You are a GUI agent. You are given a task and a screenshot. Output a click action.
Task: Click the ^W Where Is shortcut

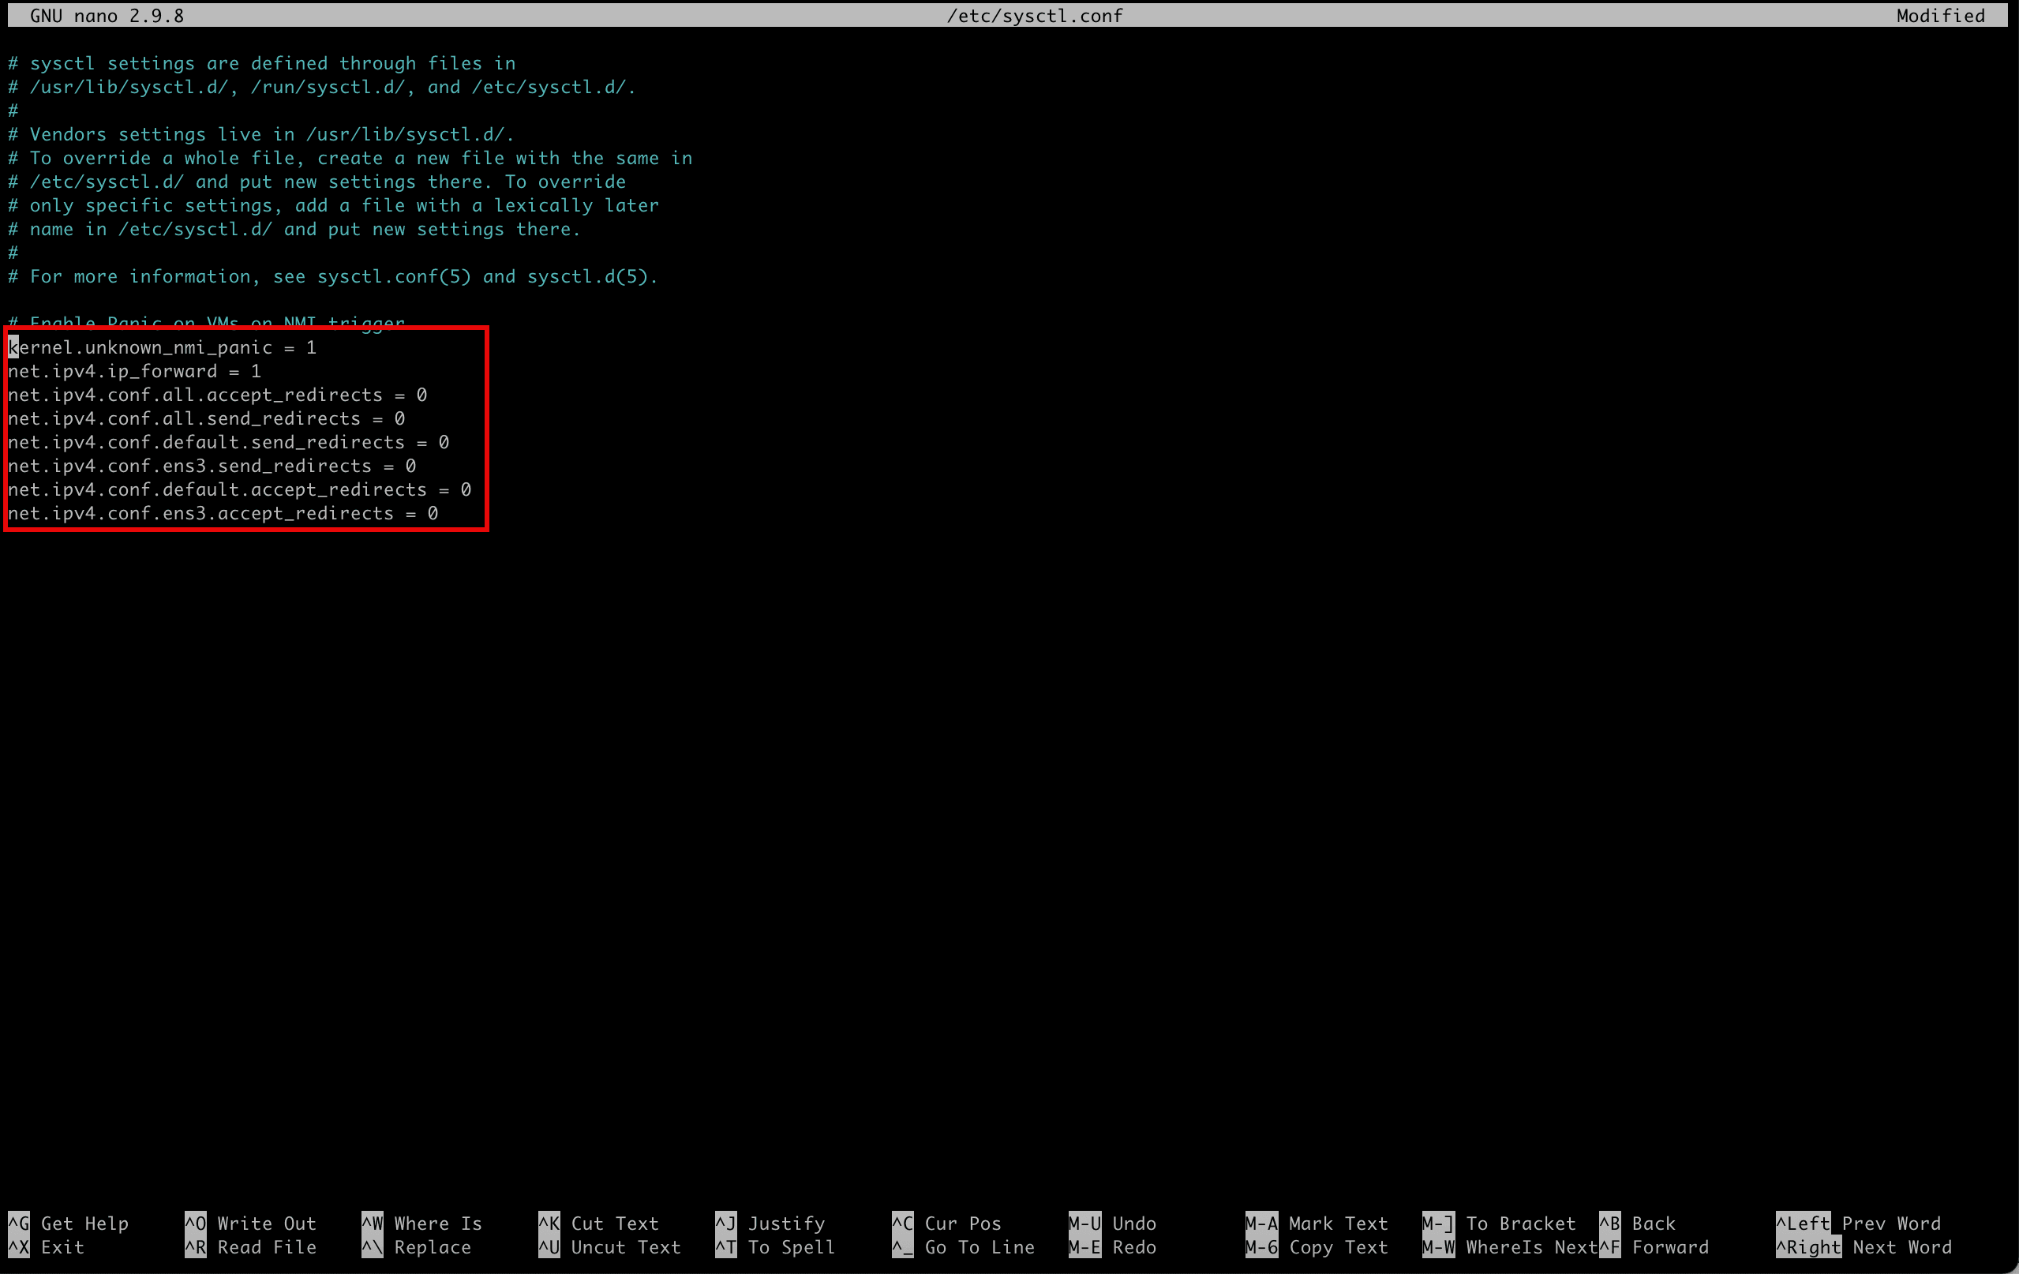click(421, 1223)
